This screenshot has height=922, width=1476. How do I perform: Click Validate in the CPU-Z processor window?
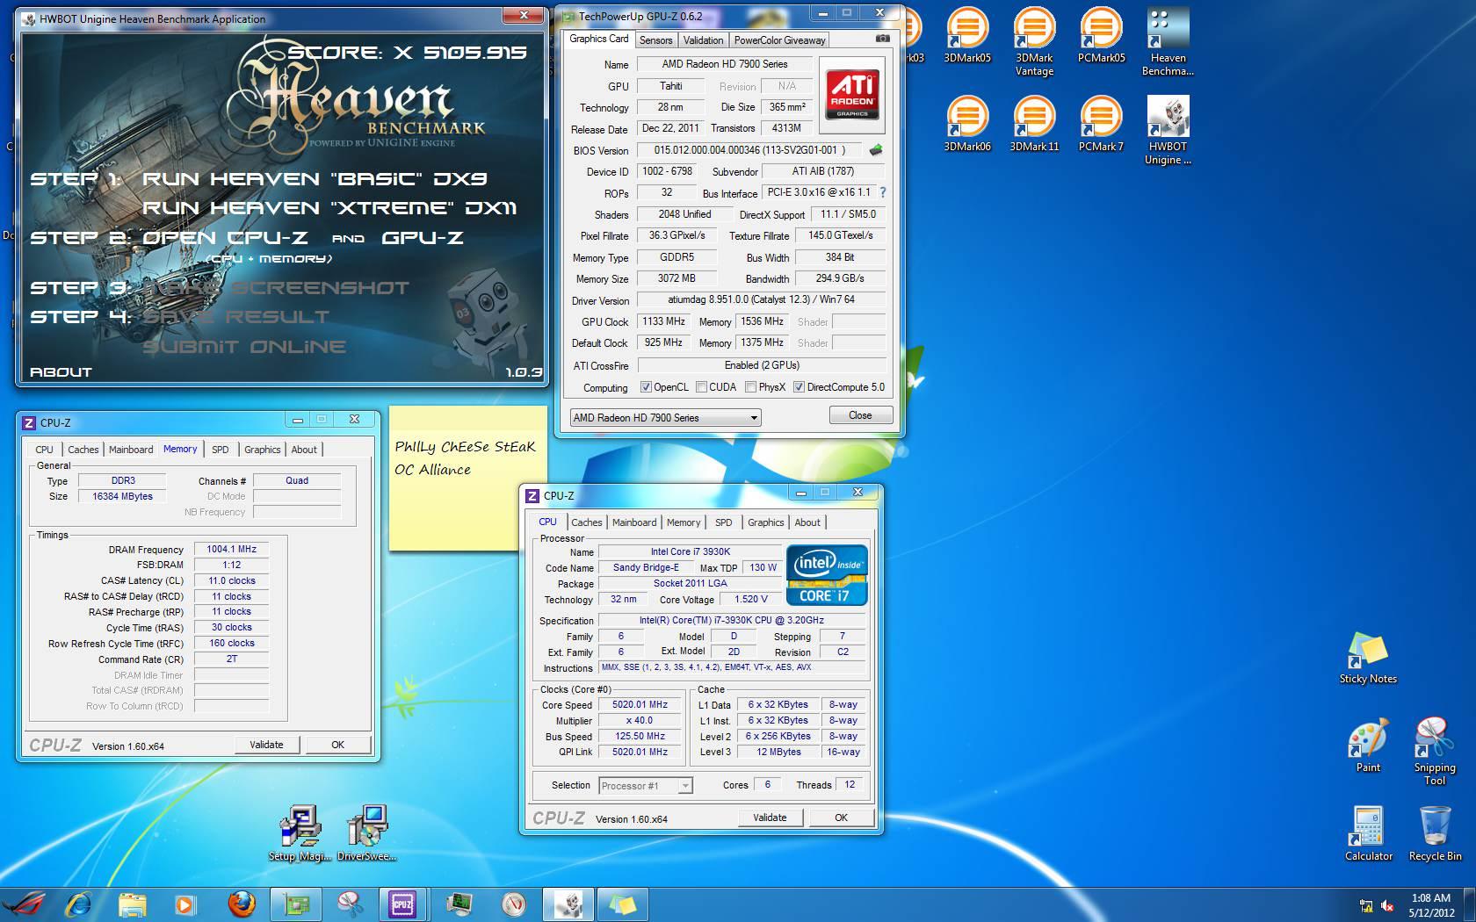coord(770,818)
